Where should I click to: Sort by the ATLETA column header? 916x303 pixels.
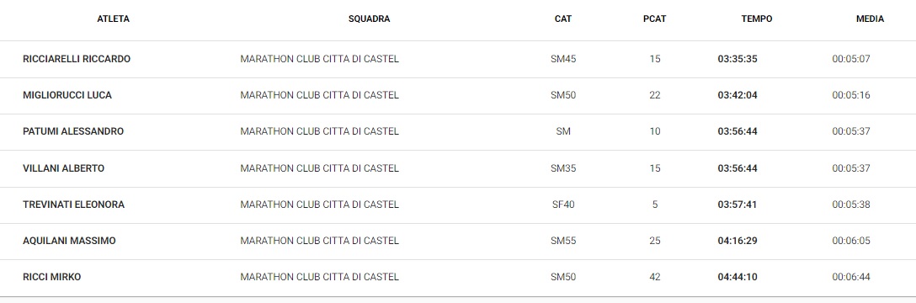click(x=113, y=19)
